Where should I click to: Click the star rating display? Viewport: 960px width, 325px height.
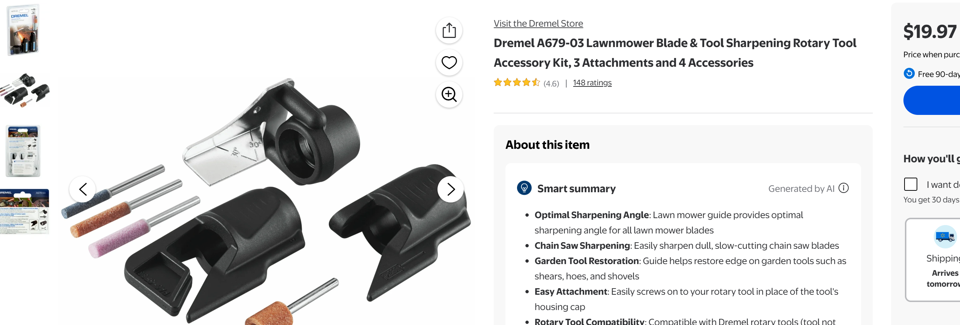point(517,82)
